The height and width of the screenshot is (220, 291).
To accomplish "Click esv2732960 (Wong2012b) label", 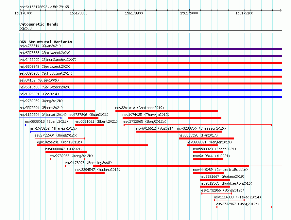I will [56, 135].
